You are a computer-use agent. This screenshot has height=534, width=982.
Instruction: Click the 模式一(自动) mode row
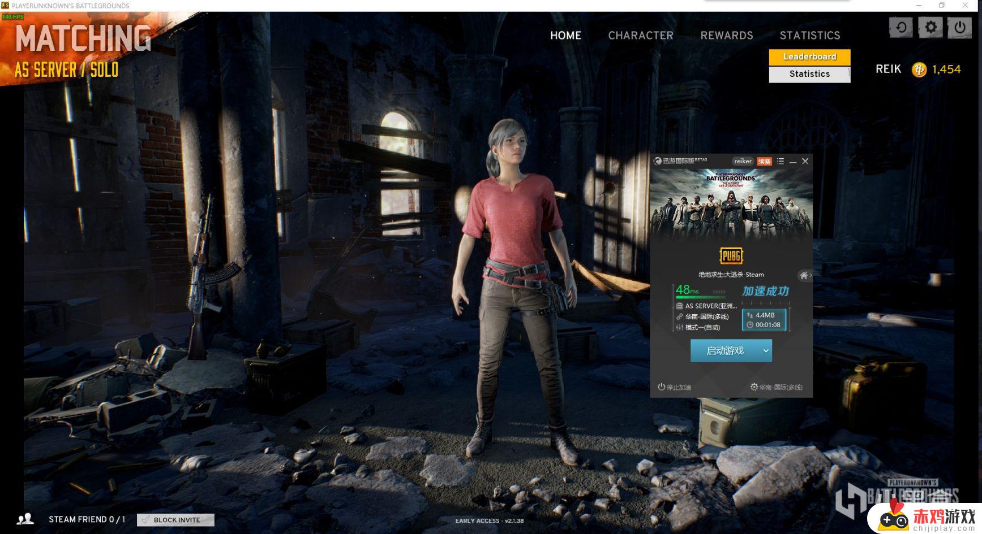tap(698, 327)
